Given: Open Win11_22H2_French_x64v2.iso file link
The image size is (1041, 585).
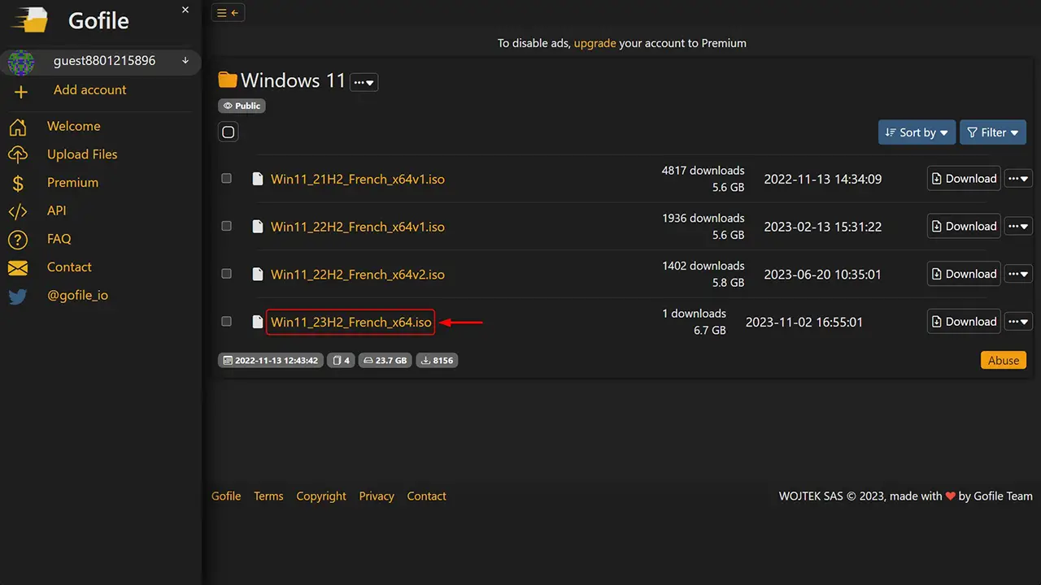Looking at the screenshot, I should [358, 274].
